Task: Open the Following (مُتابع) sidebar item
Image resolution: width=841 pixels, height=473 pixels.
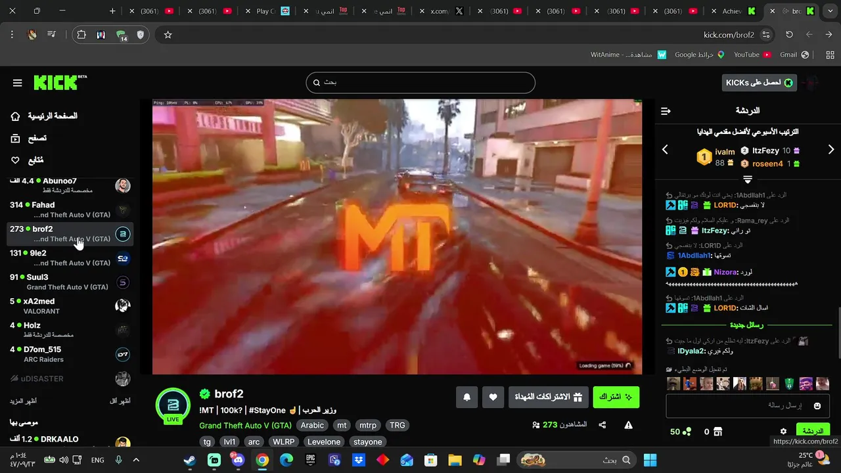Action: point(27,160)
